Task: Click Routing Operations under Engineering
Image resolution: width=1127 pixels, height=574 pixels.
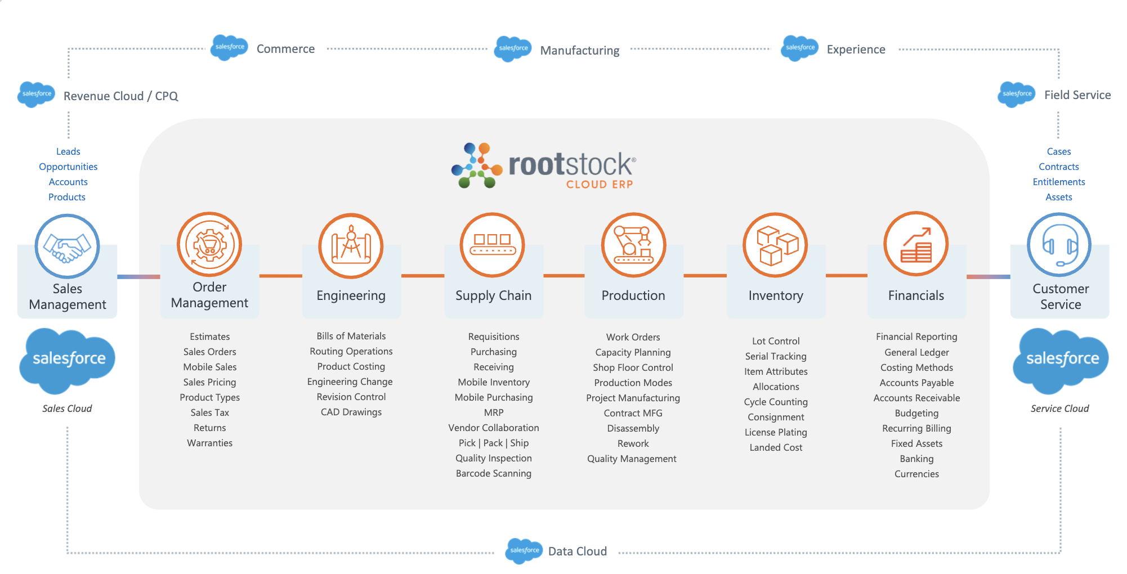Action: click(x=351, y=351)
